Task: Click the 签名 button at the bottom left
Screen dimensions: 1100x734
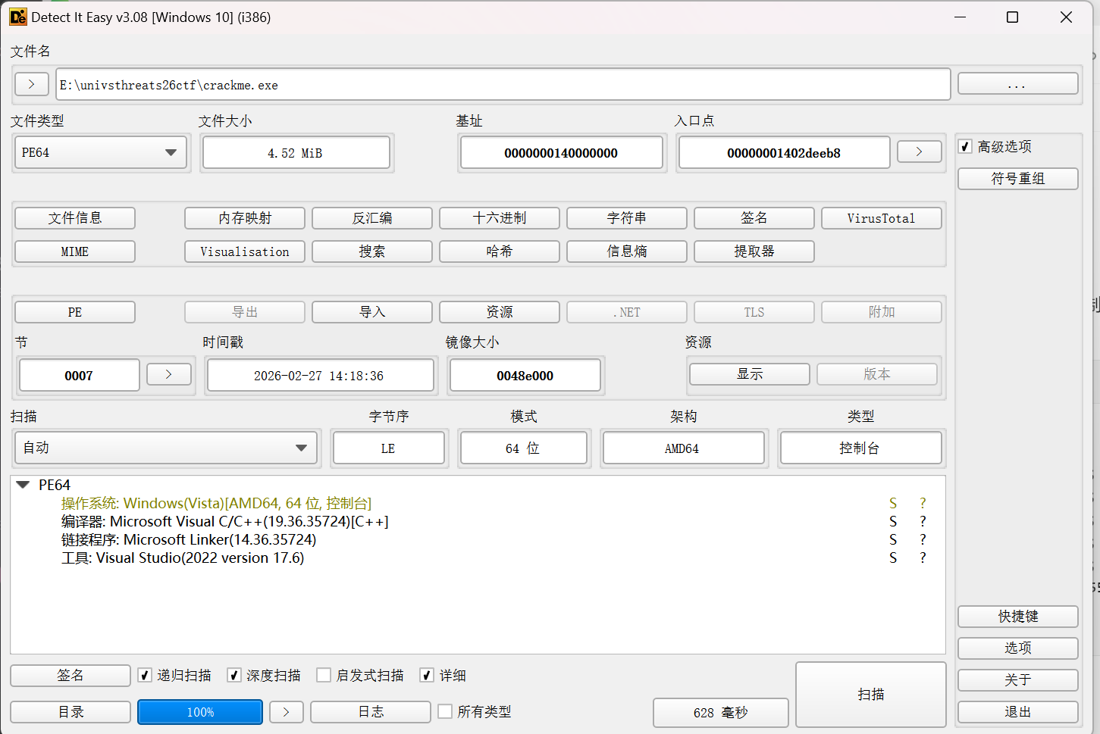Action: (71, 676)
